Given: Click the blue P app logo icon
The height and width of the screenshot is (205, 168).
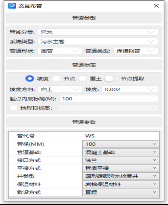Looking at the screenshot, I should [x=12, y=6].
